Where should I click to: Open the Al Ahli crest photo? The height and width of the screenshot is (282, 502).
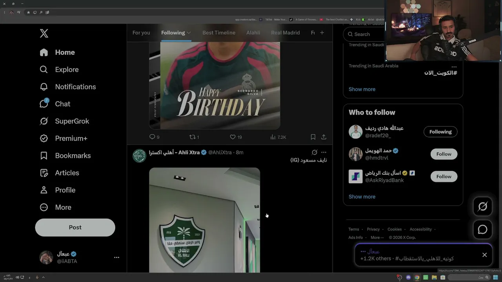pyautogui.click(x=204, y=220)
